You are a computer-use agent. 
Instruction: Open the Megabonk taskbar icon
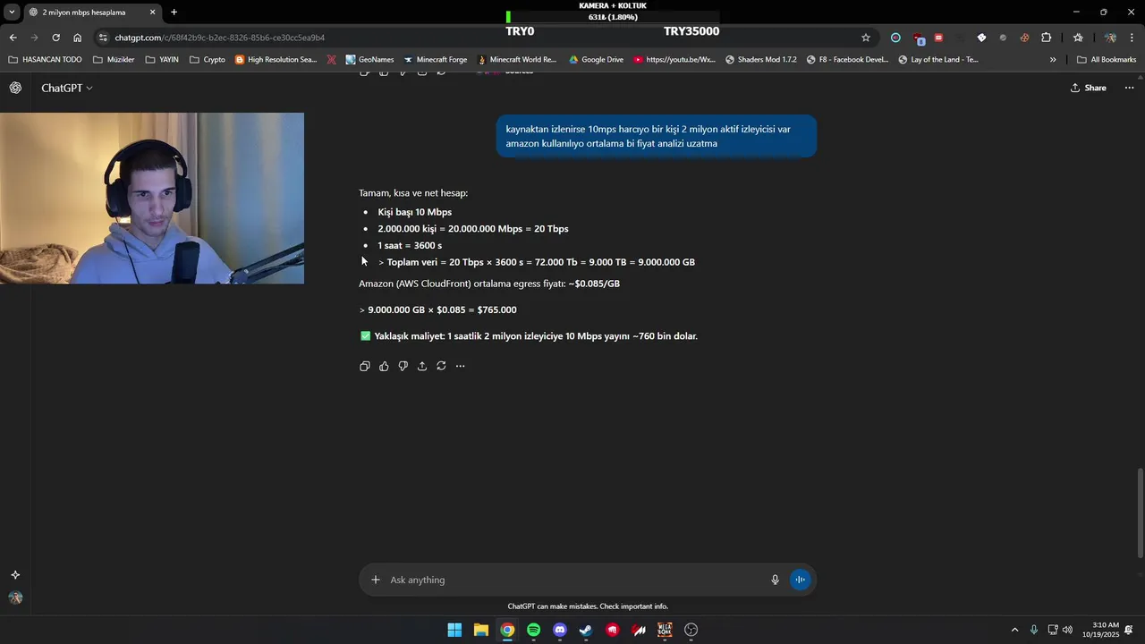point(665,630)
